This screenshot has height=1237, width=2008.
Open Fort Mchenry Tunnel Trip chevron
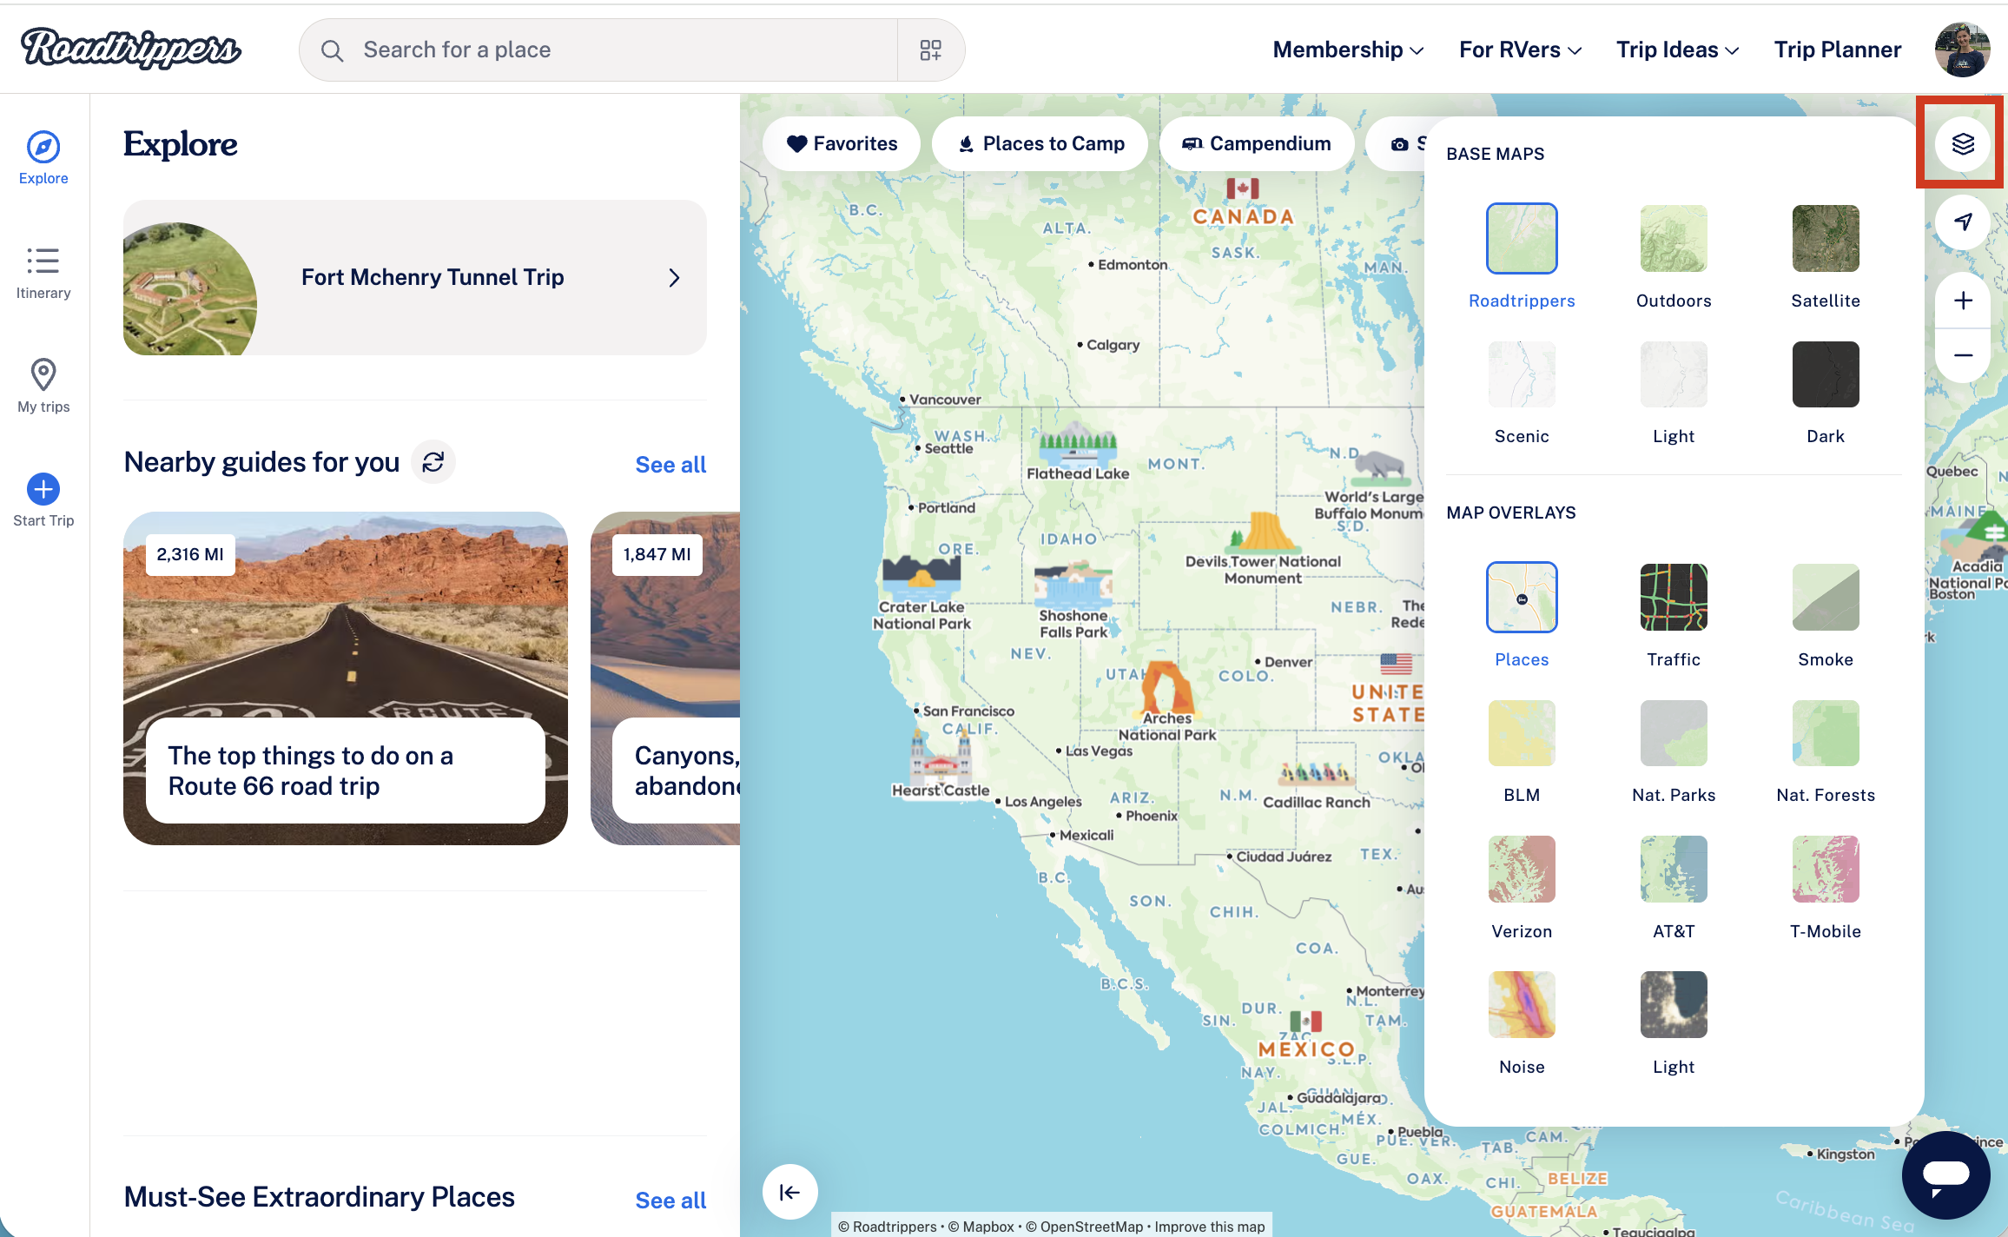(x=674, y=277)
